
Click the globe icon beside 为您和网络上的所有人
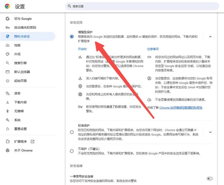(80, 94)
